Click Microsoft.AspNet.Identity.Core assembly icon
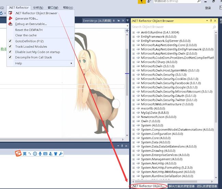This screenshot has height=189, width=222. coord(138,45)
